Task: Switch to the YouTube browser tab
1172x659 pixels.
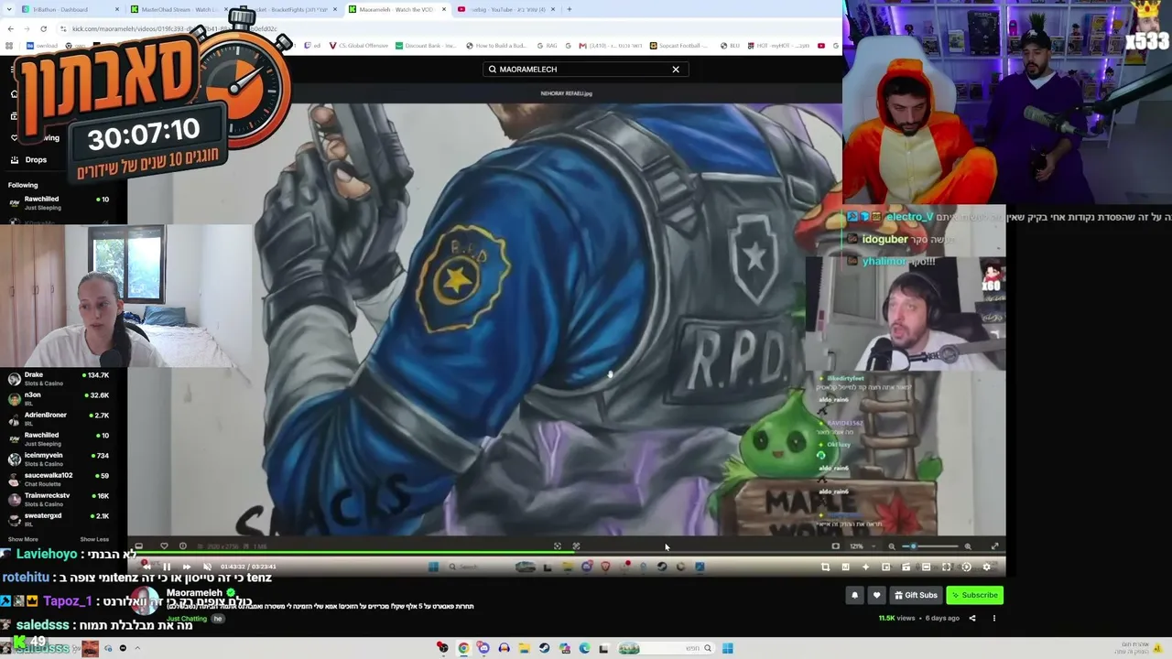Action: click(x=506, y=9)
